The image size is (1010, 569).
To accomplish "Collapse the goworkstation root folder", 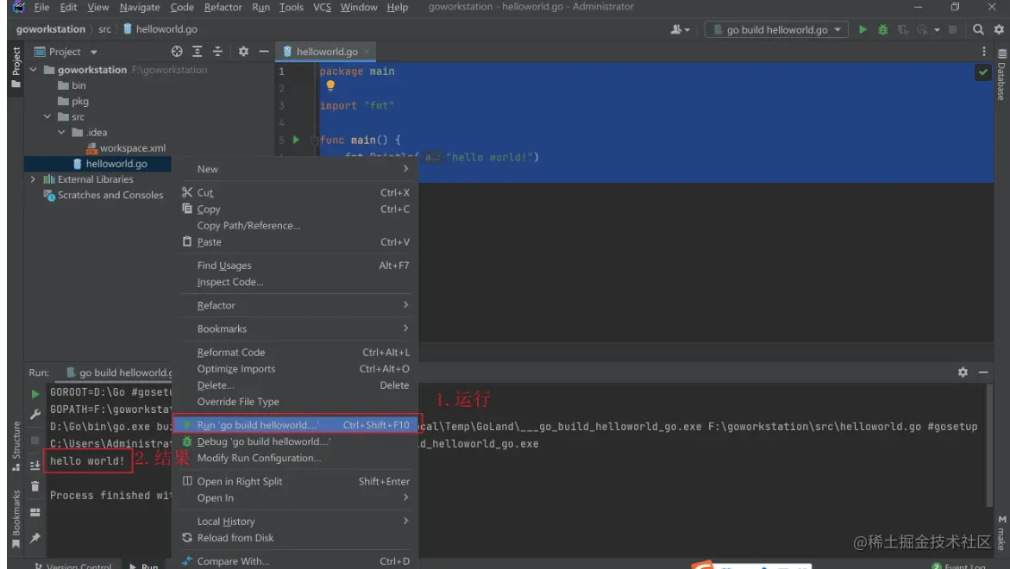I will click(x=34, y=70).
